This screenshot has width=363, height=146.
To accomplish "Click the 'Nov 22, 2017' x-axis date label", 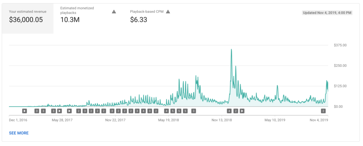I will pos(115,120).
